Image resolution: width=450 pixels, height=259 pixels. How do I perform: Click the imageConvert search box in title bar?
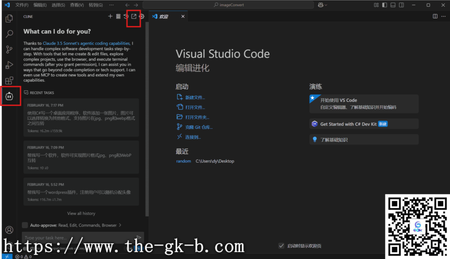pos(228,5)
